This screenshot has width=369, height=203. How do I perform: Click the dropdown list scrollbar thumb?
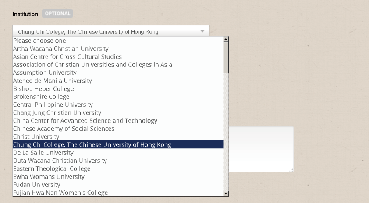coord(226,58)
